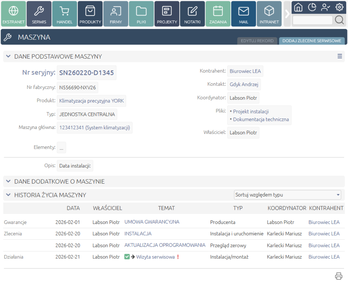Open the Projekt instalacji file link
This screenshot has height=290, width=348.
pos(251,111)
